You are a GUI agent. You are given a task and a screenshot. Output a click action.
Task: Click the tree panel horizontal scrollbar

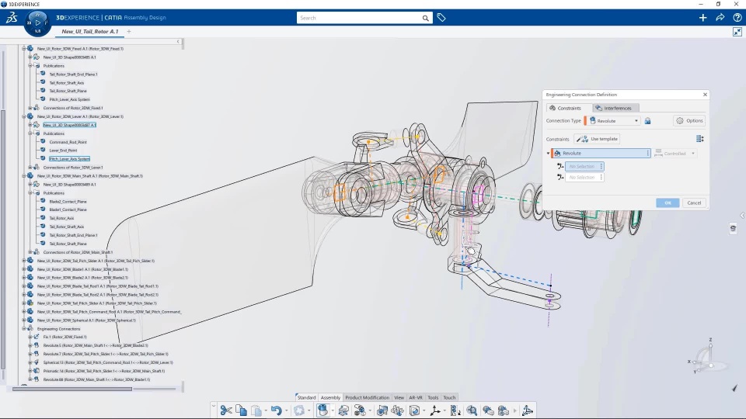click(x=72, y=389)
